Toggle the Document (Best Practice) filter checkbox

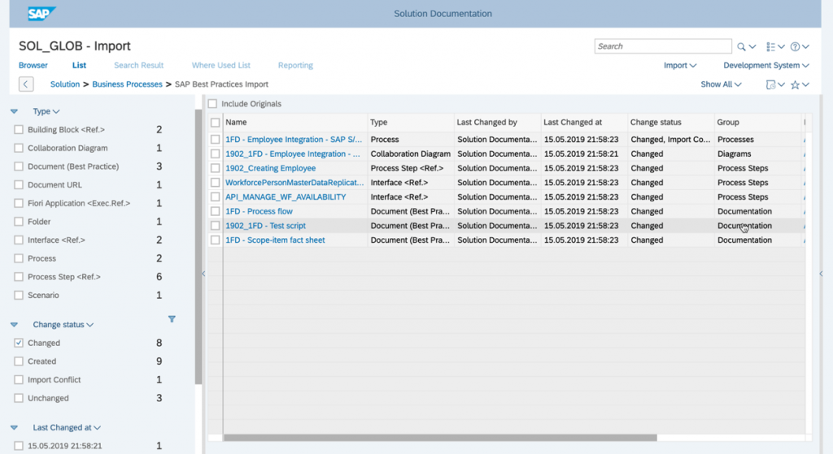(19, 166)
